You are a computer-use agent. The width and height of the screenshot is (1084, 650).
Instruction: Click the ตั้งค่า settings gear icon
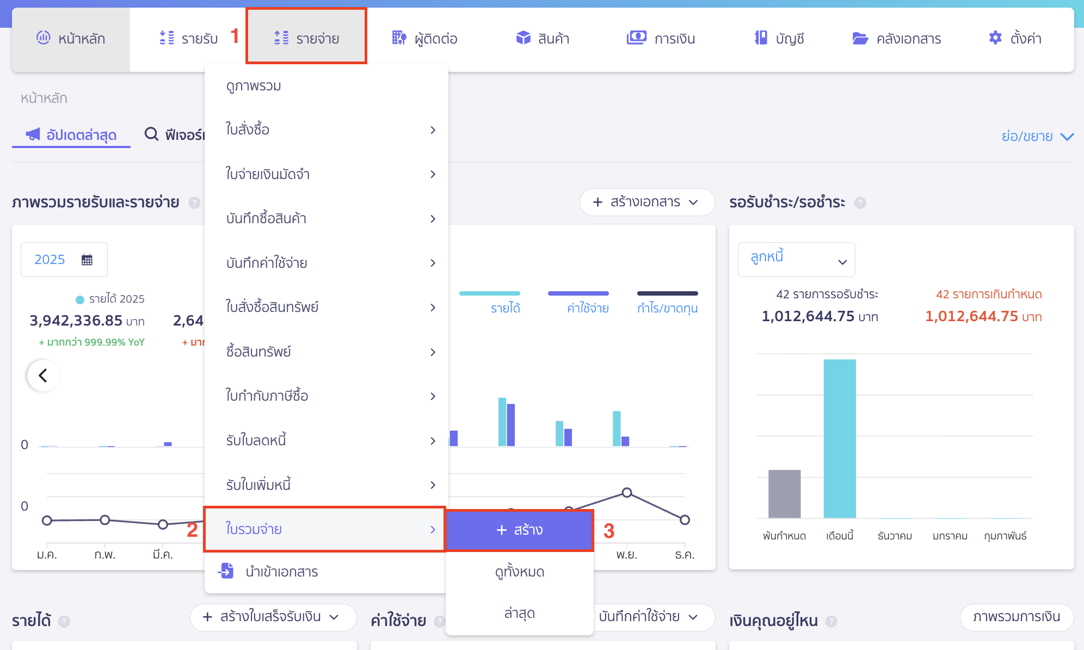[x=995, y=38]
